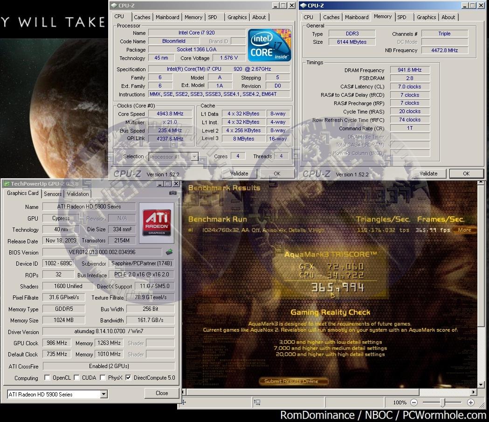Enable the CUDA checkbox

[76, 377]
